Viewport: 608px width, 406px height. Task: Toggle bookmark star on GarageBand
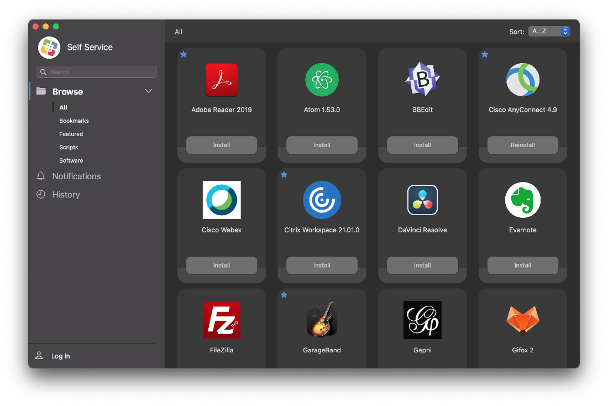[284, 295]
